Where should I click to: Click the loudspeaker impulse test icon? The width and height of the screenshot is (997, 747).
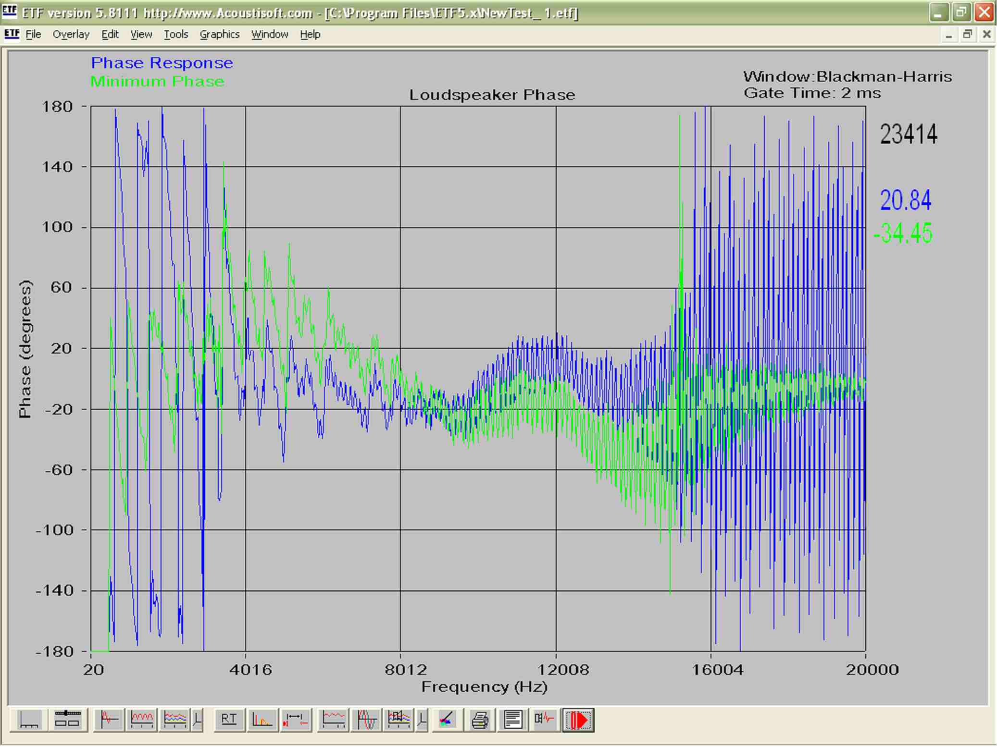coord(545,720)
